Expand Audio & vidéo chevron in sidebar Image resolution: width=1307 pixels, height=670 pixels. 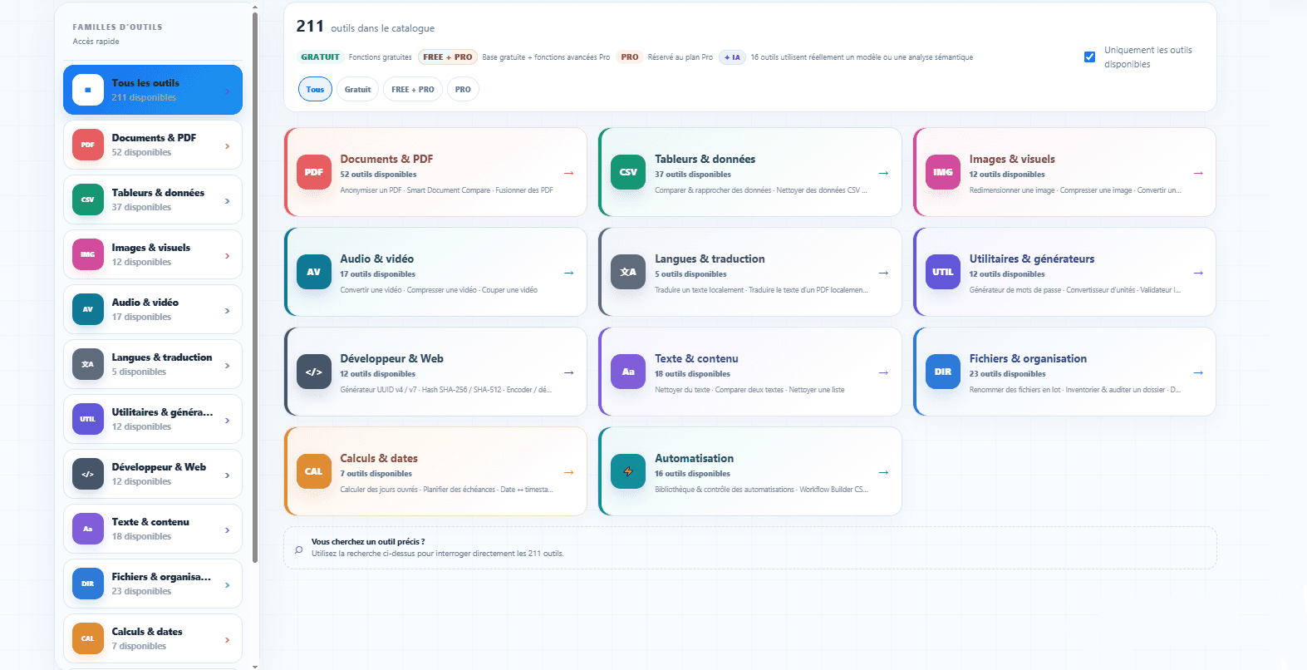click(227, 311)
